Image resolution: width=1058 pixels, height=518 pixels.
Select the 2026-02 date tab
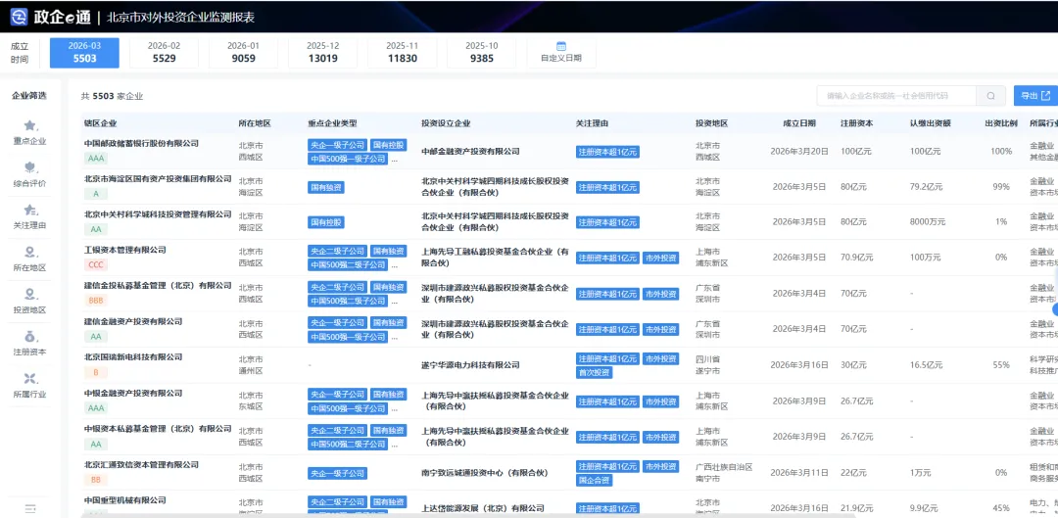pos(164,53)
